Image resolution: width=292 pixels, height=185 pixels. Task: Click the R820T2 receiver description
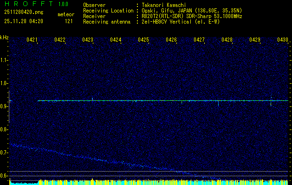[x=192, y=16]
